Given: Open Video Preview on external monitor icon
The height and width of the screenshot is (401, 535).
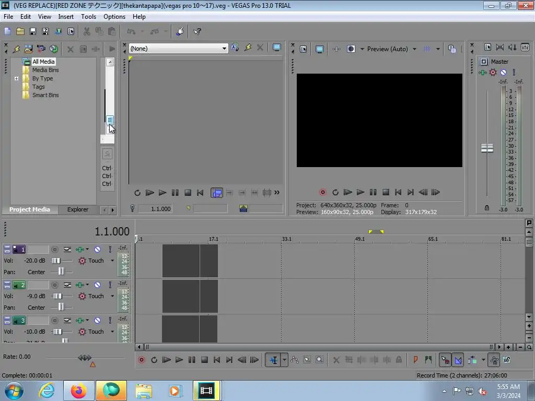Looking at the screenshot, I should (x=319, y=49).
